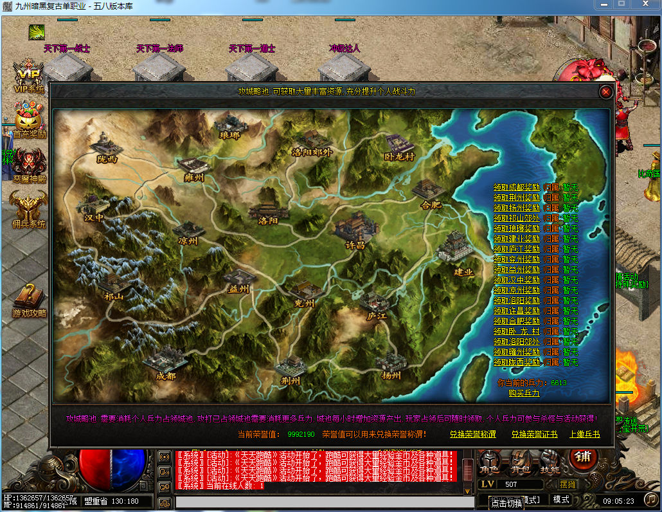Open the 佣兵系统 helmet icon
Viewport: 662px width, 512px height.
[x=29, y=210]
